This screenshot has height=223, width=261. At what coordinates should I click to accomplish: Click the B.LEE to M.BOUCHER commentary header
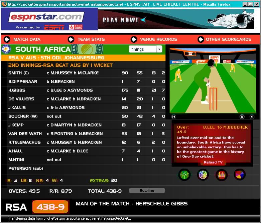tap(225, 127)
